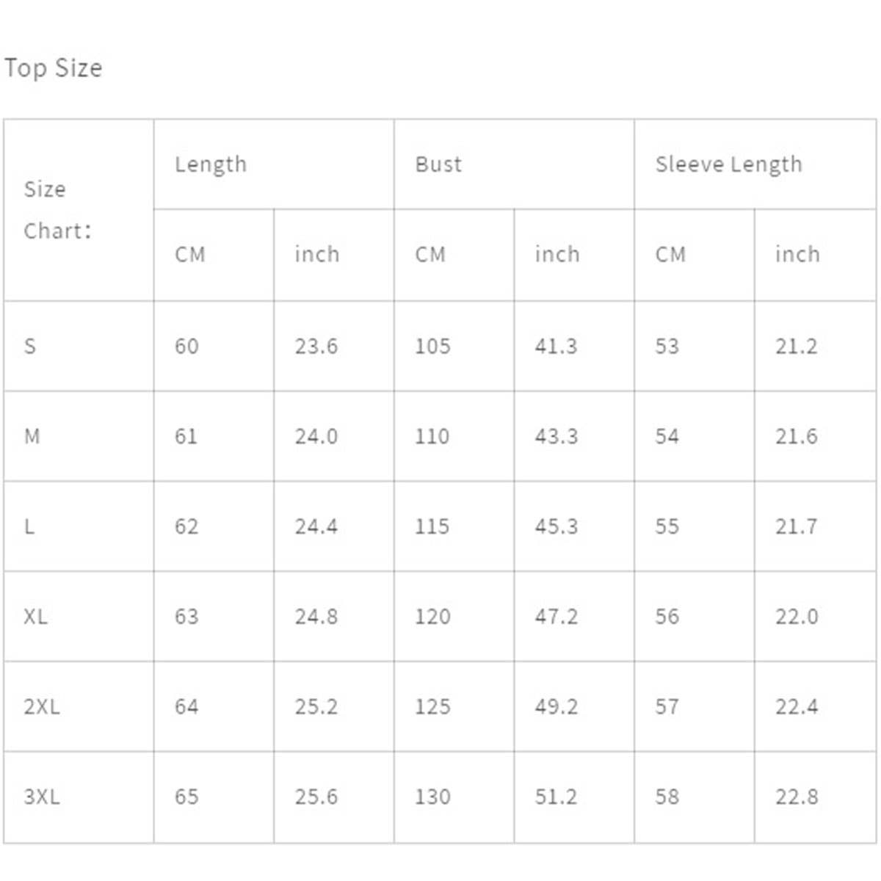Click the 23.6 inch length value

coord(316,346)
